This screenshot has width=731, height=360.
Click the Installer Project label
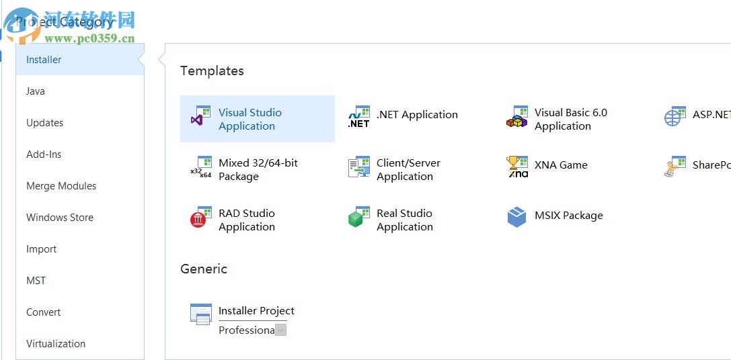pyautogui.click(x=256, y=310)
